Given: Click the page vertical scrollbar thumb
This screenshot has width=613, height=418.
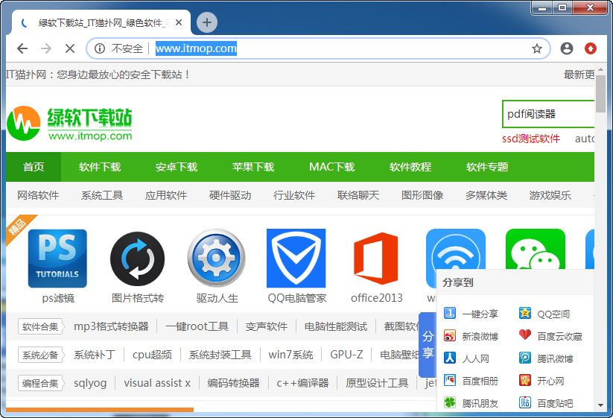Looking at the screenshot, I should (600, 93).
